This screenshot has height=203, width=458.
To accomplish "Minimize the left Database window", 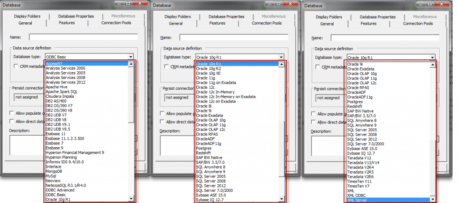I will [119, 3].
